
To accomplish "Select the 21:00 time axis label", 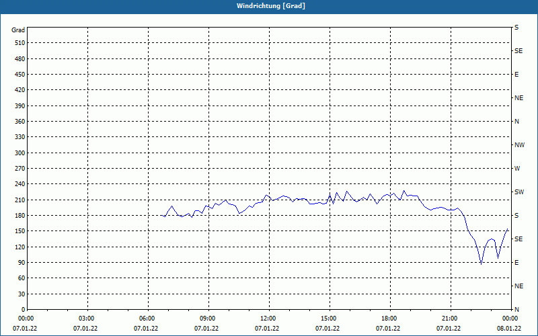I will pyautogui.click(x=450, y=319).
